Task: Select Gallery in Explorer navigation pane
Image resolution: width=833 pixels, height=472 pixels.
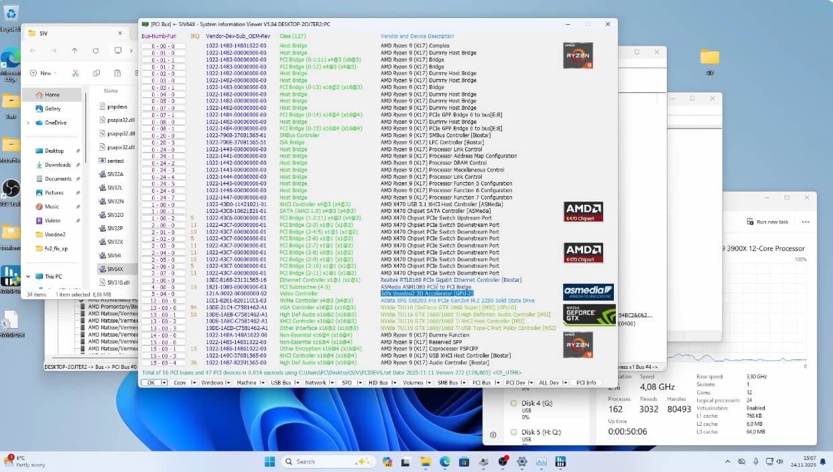Action: coord(54,108)
